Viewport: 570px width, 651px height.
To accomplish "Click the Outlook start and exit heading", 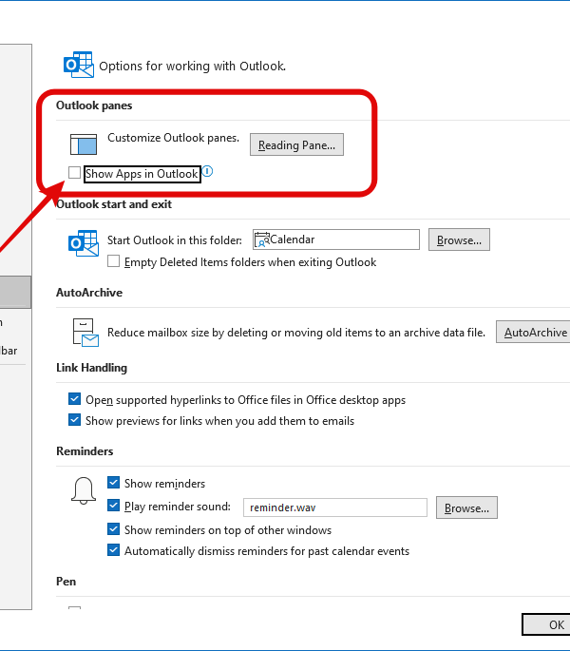I will pos(114,204).
